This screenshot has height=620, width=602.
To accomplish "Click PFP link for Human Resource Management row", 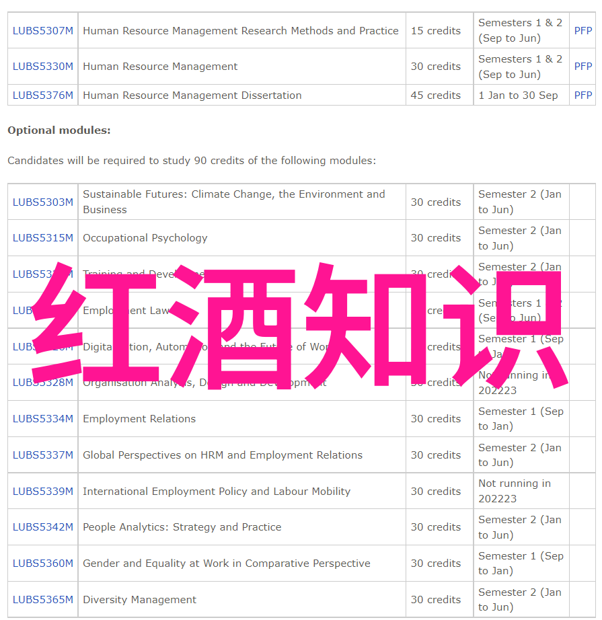I will 583,66.
